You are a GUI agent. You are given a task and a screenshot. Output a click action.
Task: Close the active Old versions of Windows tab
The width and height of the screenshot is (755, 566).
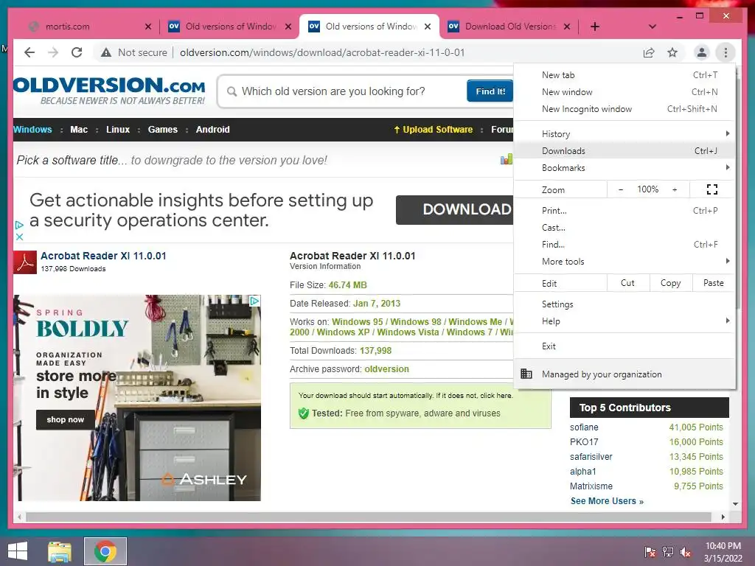(x=428, y=27)
